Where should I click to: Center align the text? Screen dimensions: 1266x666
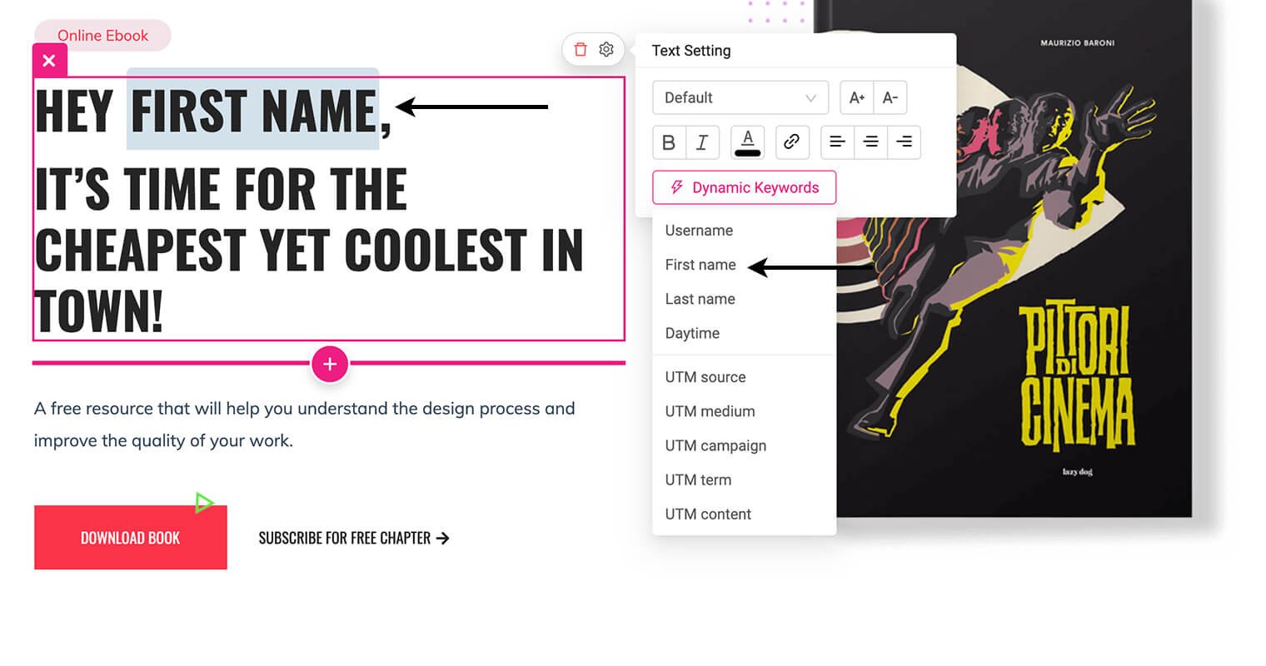871,142
